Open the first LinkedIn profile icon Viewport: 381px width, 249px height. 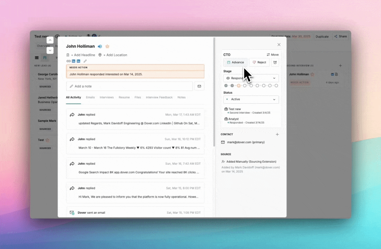click(73, 61)
